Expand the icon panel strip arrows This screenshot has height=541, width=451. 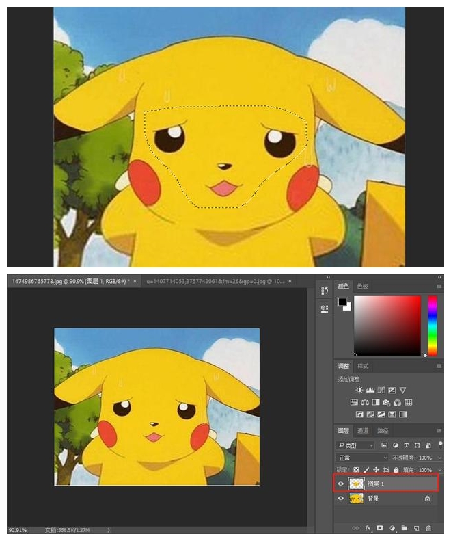point(328,277)
